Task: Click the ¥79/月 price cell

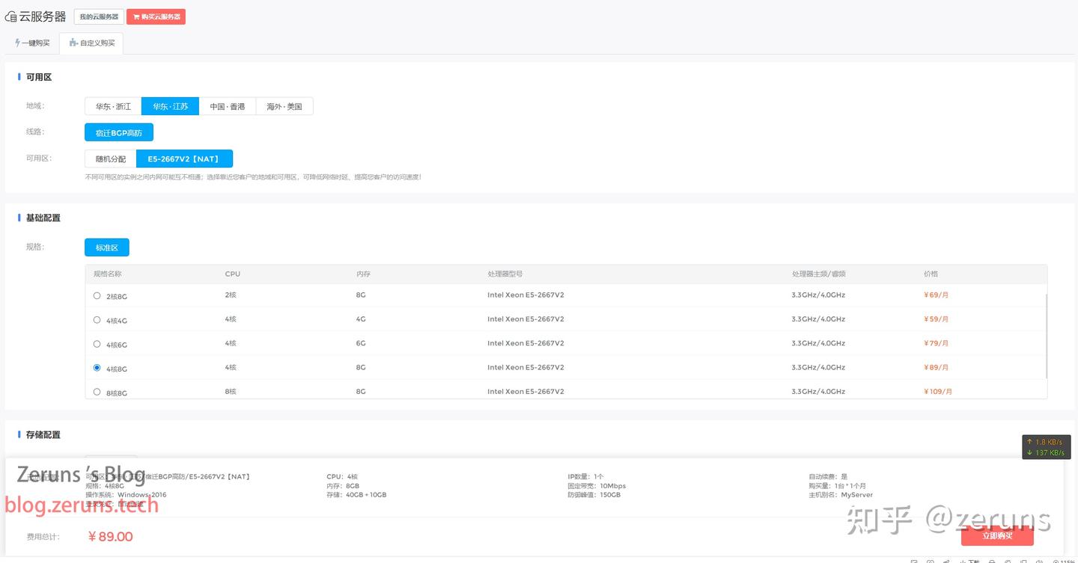Action: (937, 343)
